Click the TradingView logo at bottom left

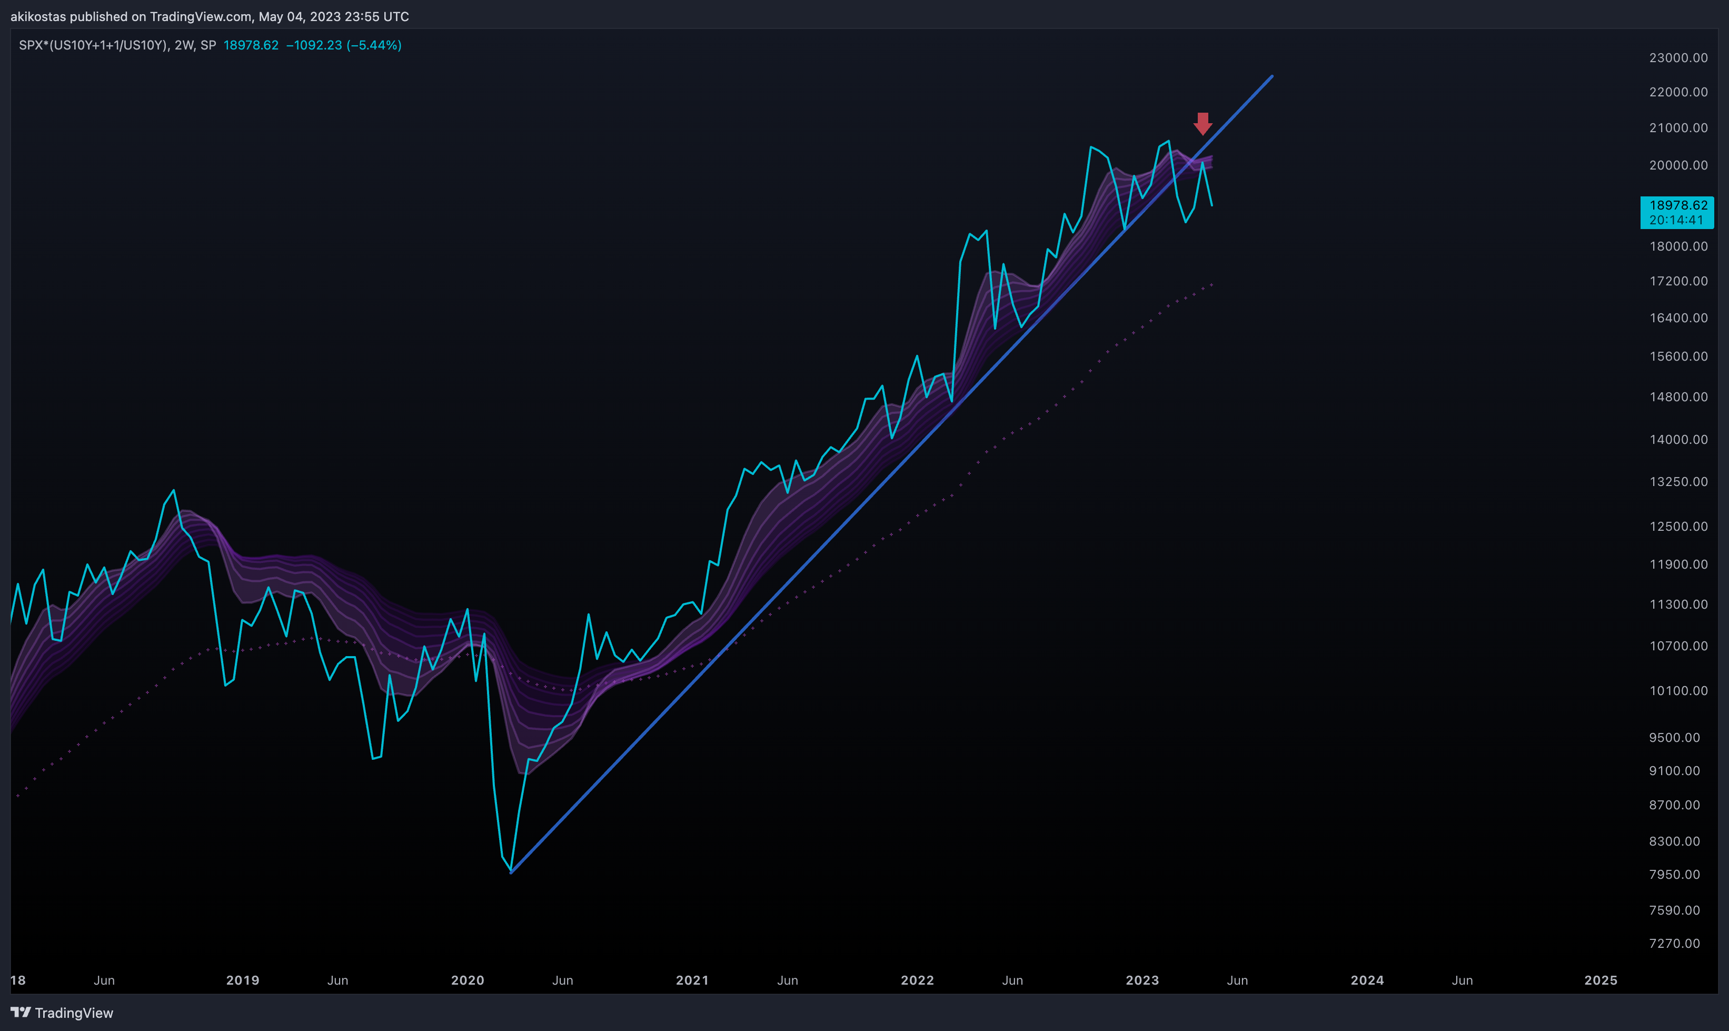point(62,1012)
